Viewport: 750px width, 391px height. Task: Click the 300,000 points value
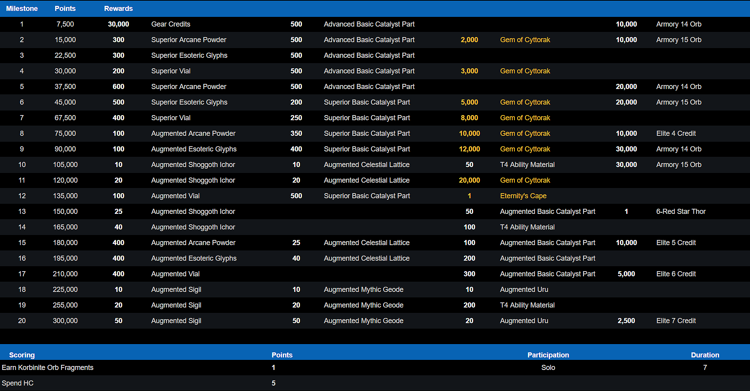(65, 321)
